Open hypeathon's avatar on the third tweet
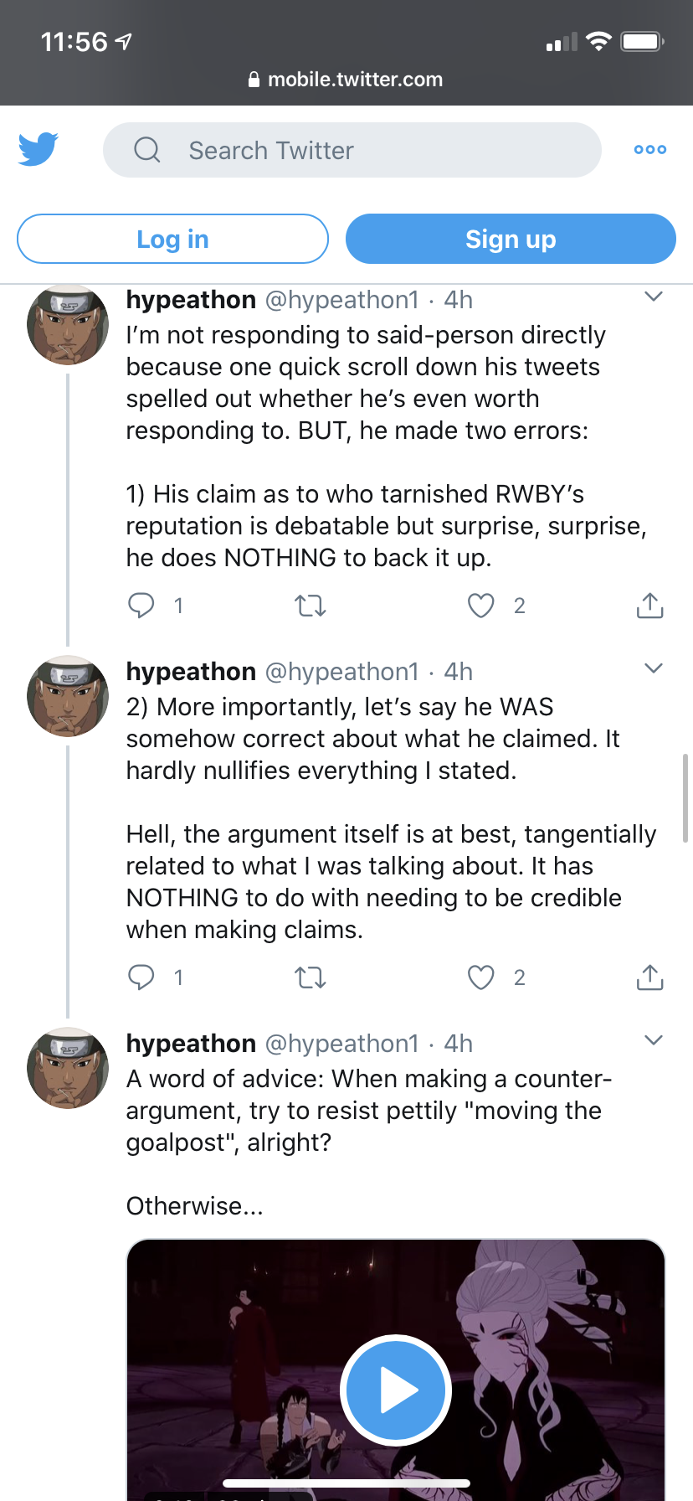This screenshot has width=693, height=1501. pos(68,1068)
